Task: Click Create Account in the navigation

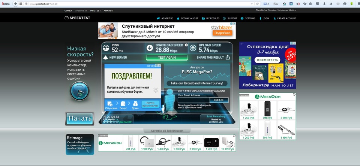Action: pyautogui.click(x=285, y=18)
